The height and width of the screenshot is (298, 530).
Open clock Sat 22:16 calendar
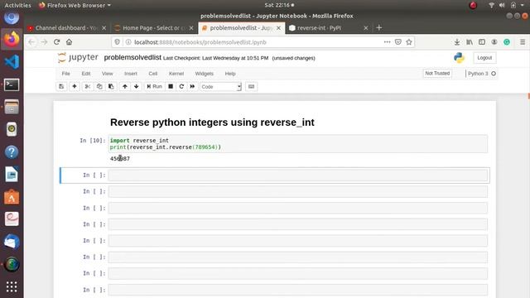pos(279,5)
